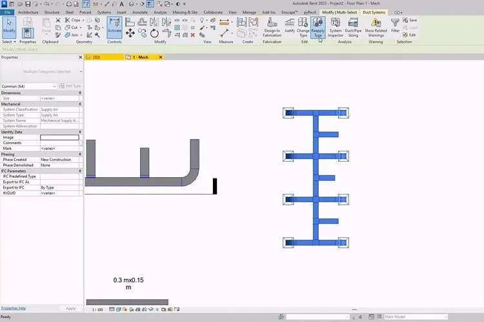The width and height of the screenshot is (484, 322).
Task: Open the Systems ribbon tab
Action: tap(104, 12)
